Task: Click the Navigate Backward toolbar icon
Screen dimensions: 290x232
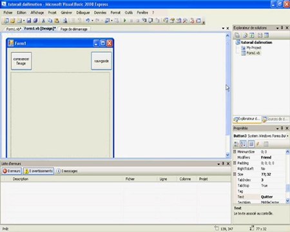Action: click(x=107, y=21)
